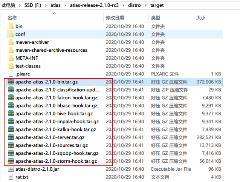Click the 类型 column header
The image size is (240, 182).
pos(156,18)
